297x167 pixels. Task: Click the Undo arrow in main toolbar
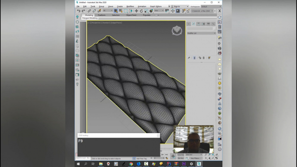[x=79, y=11]
